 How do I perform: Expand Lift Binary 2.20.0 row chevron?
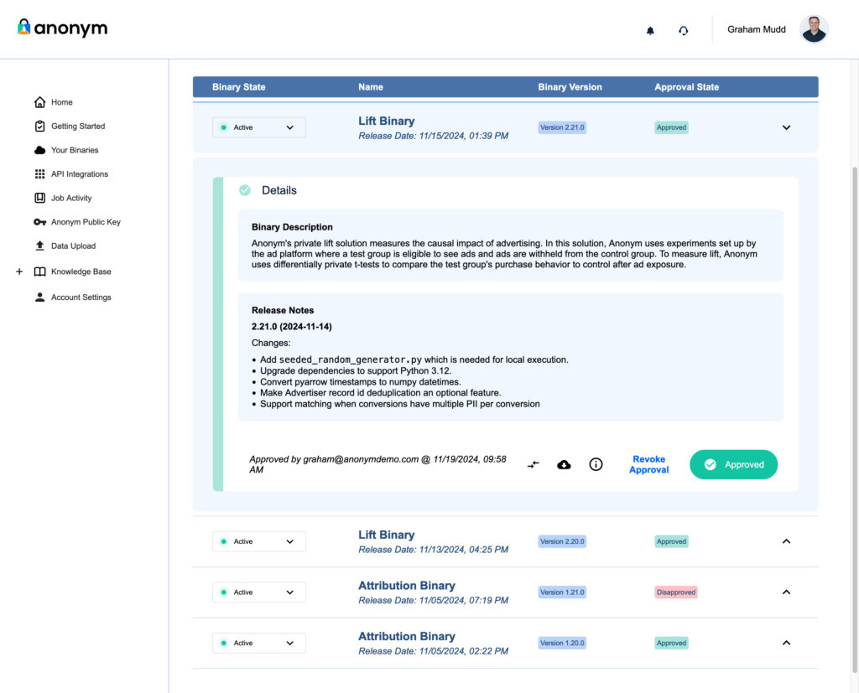[x=786, y=541]
